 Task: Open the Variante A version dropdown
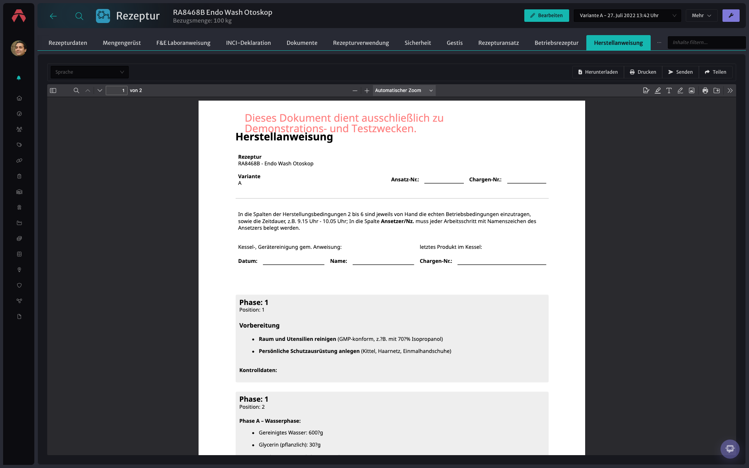(x=627, y=16)
